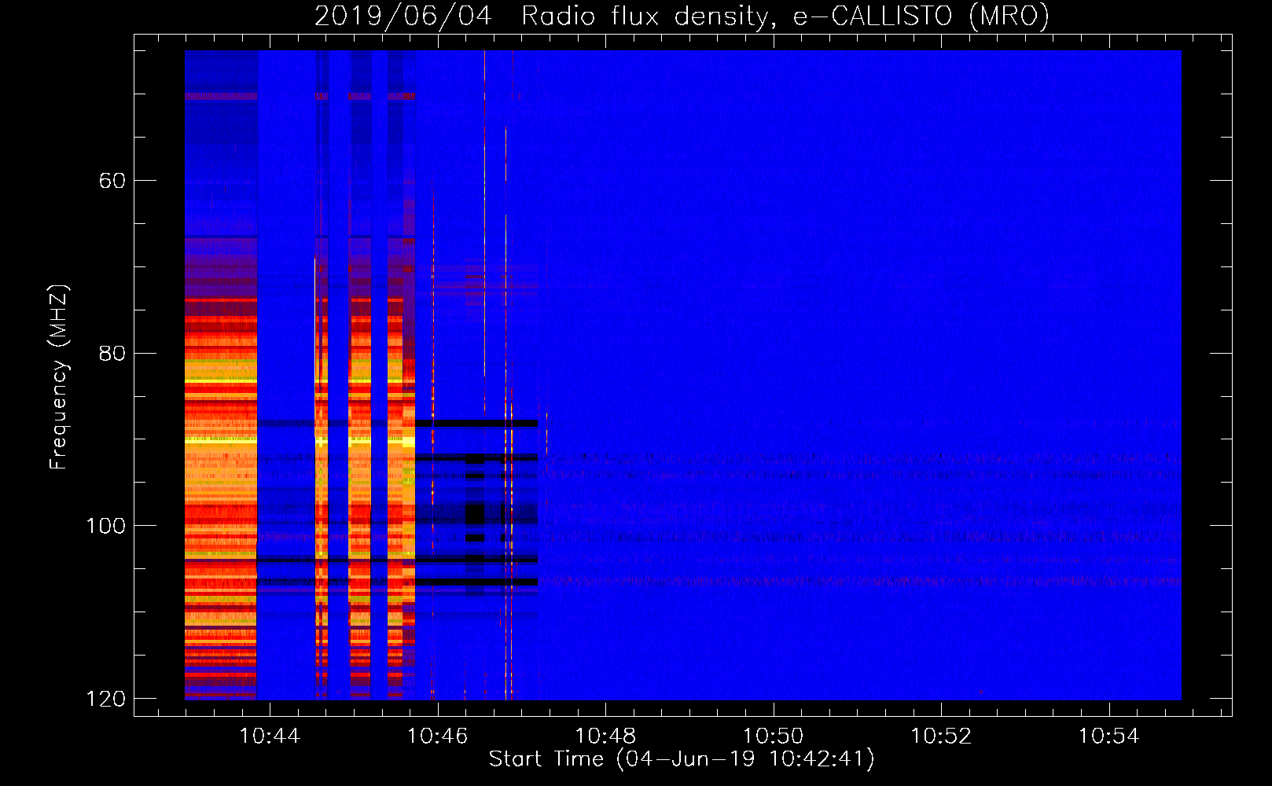This screenshot has height=786, width=1272.
Task: Click the '10:46' time tick label
Action: click(438, 736)
